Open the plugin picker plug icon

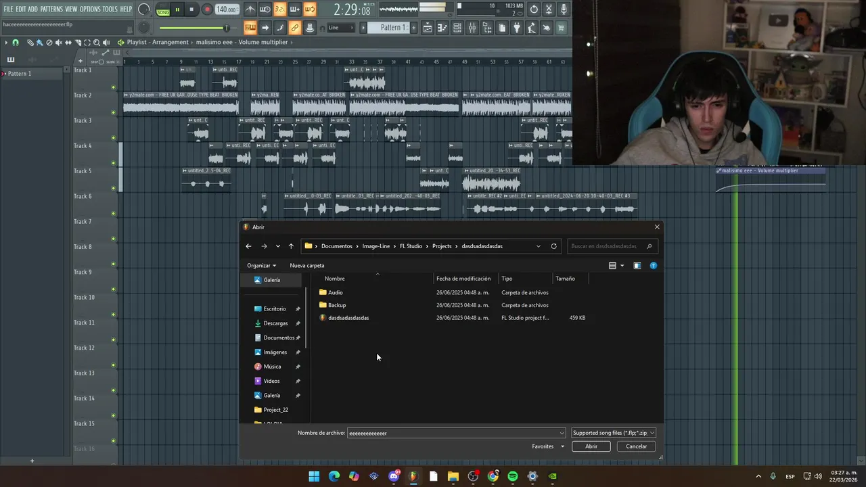click(x=517, y=28)
